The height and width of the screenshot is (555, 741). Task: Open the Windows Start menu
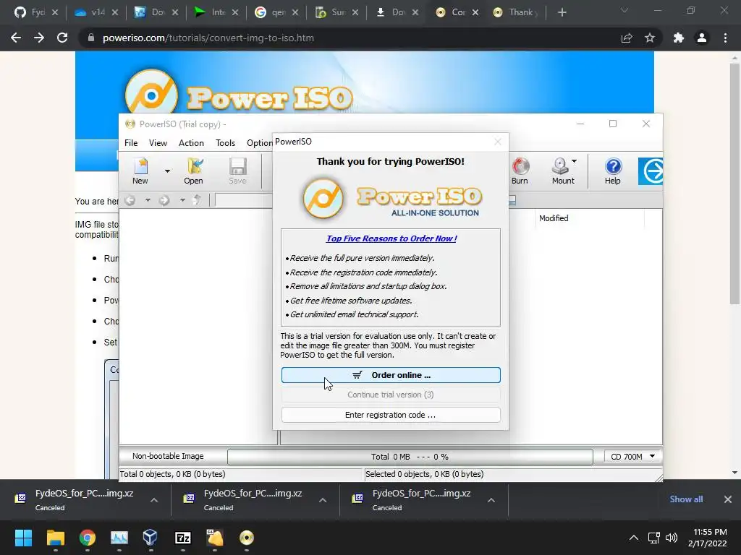(x=23, y=538)
